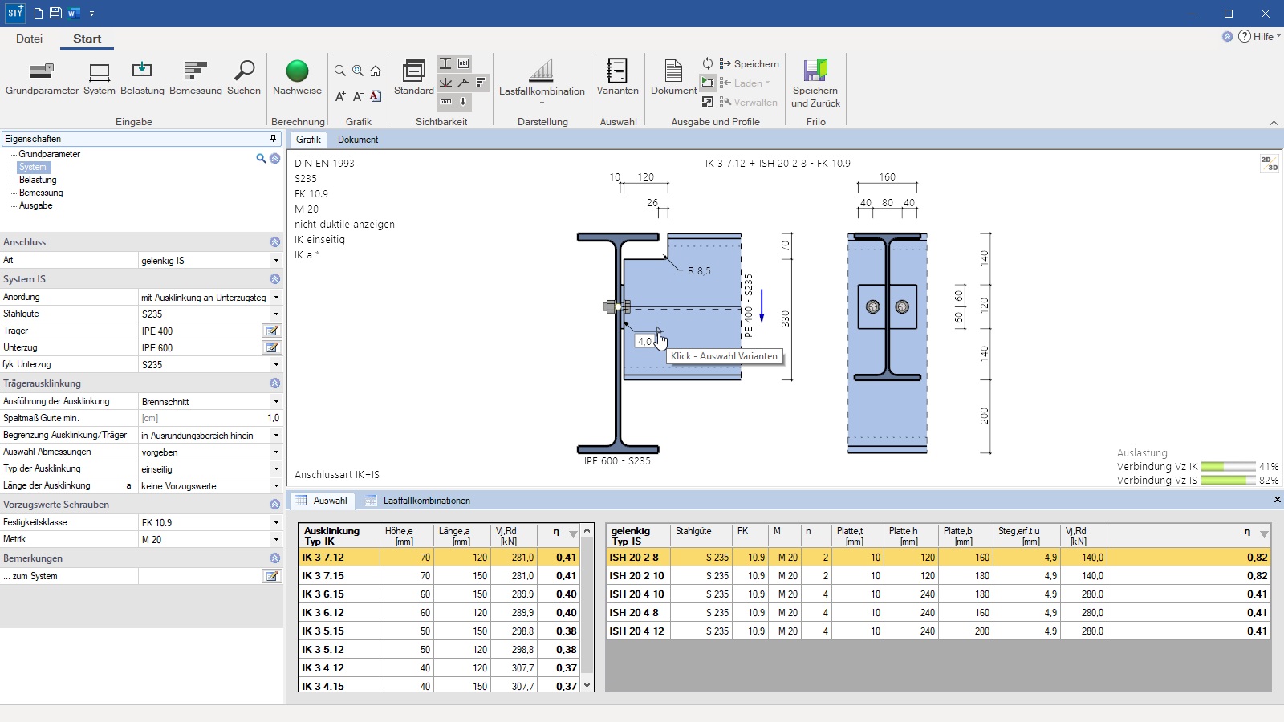Open the Stahlgüte S235 dropdown

point(276,314)
